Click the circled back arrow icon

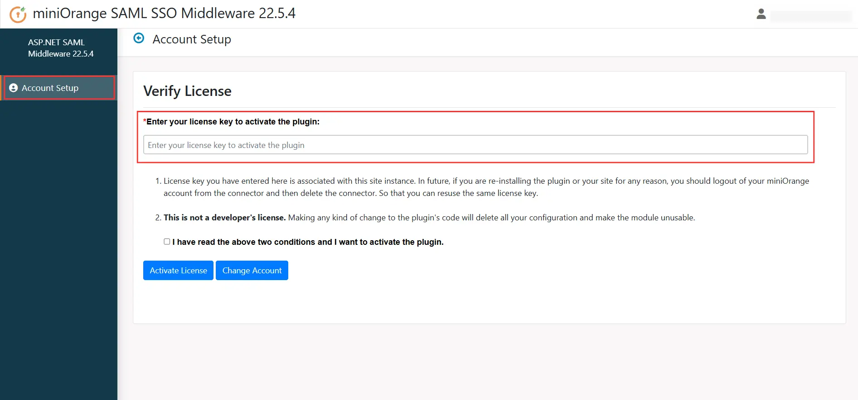tap(139, 38)
